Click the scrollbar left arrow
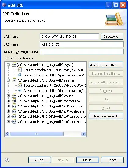 tap(7, 134)
